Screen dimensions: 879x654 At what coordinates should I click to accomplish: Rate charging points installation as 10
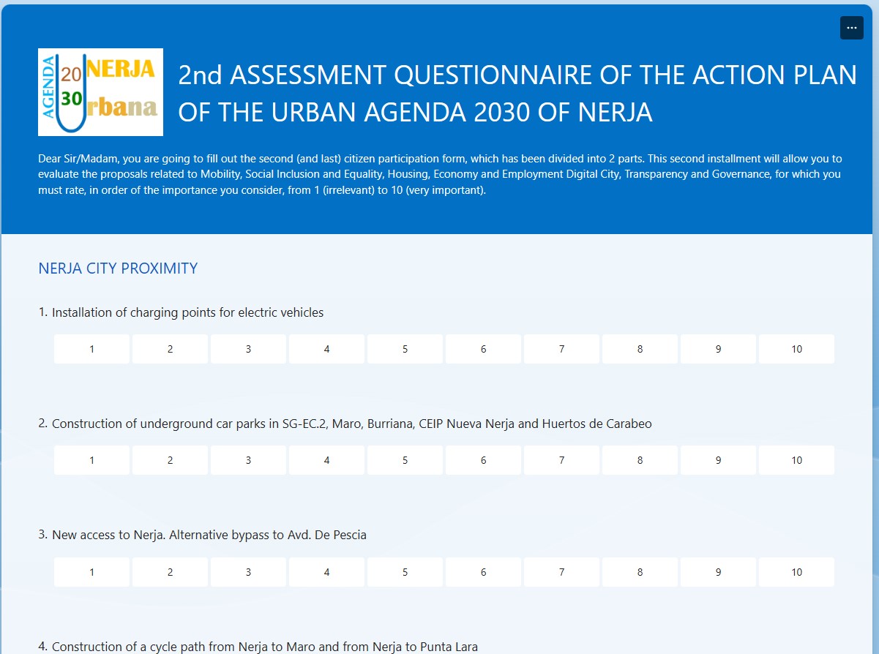pyautogui.click(x=796, y=349)
